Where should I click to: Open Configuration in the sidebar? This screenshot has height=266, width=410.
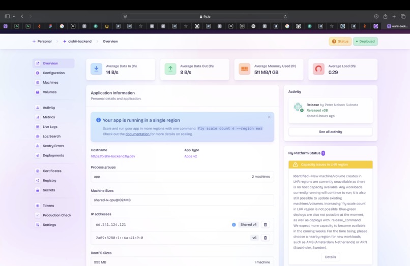click(x=53, y=73)
